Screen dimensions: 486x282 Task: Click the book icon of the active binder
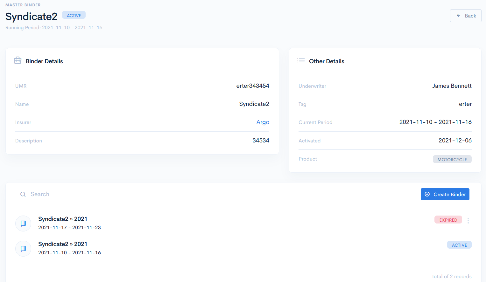(x=23, y=249)
